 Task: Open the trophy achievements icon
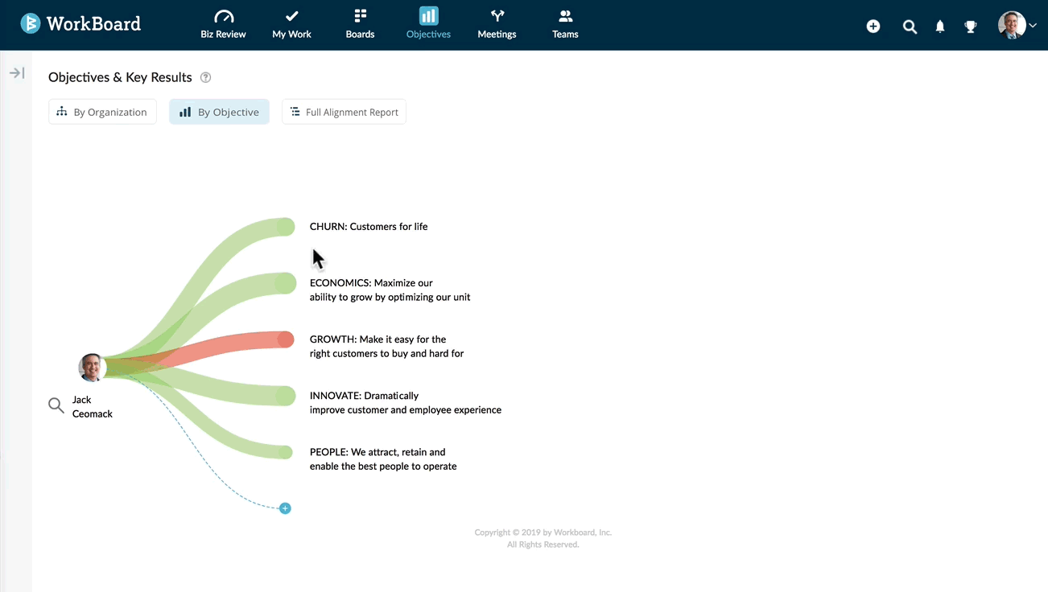pos(971,27)
